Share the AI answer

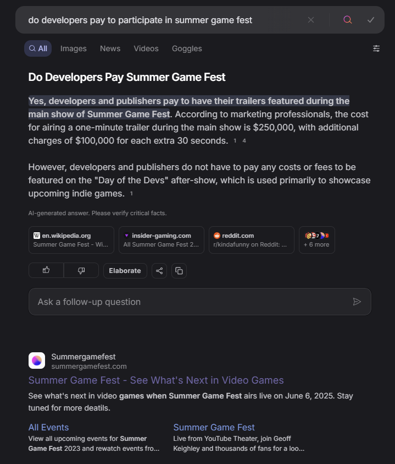click(159, 271)
